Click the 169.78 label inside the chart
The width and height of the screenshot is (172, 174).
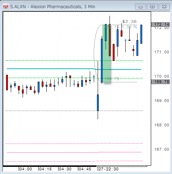click(x=112, y=79)
